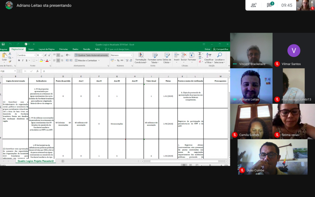Open Localizar e Selecionar tool
The height and width of the screenshot is (197, 315).
pos(219,56)
